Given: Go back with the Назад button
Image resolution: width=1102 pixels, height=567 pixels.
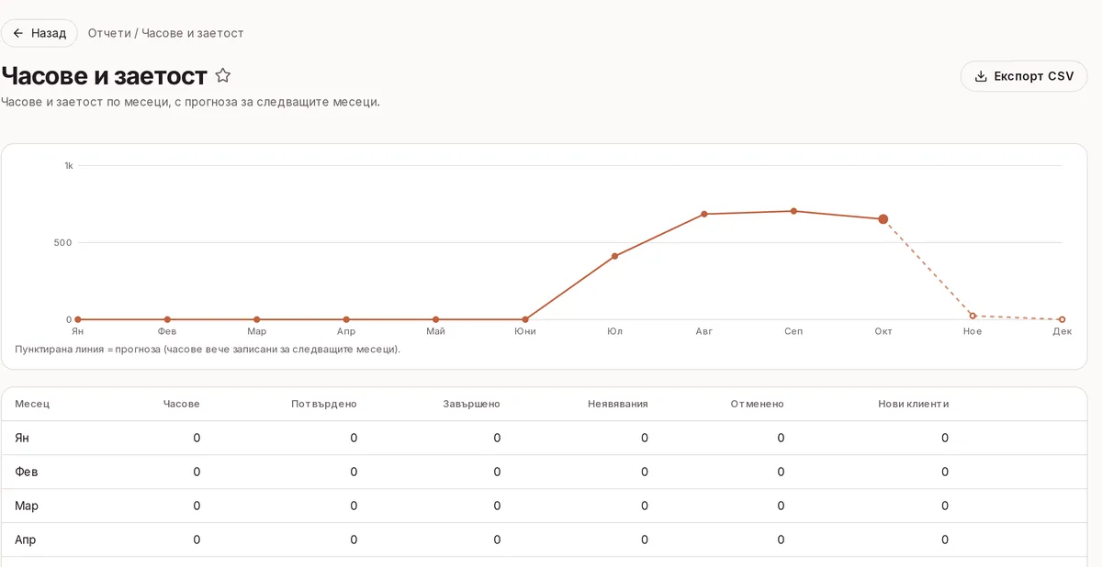Looking at the screenshot, I should coord(39,33).
